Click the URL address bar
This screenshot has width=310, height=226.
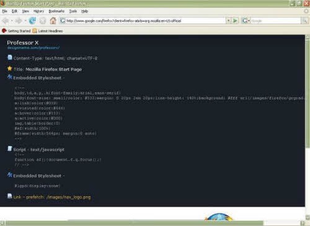pos(143,20)
